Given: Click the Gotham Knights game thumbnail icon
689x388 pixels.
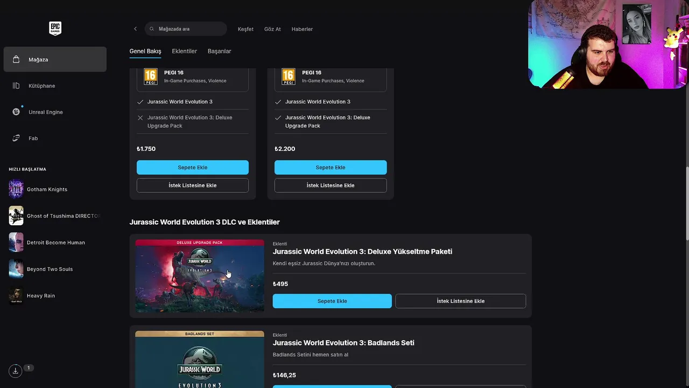Looking at the screenshot, I should (16, 189).
